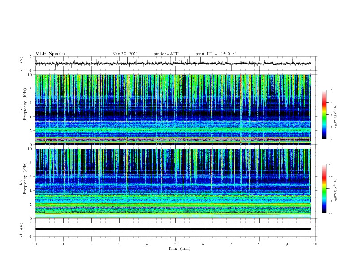Click the time axis tick label "9"
The width and height of the screenshot is (355, 274).
pos(287,244)
